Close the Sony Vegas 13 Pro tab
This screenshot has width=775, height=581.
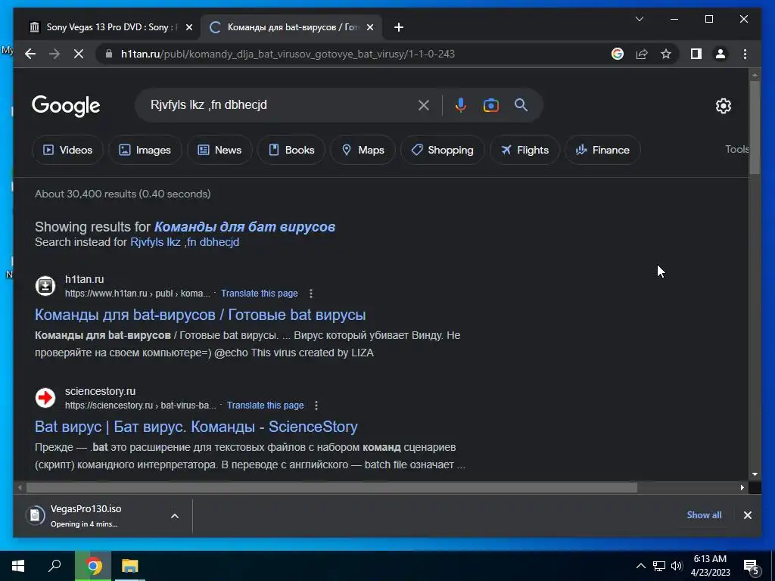[188, 27]
